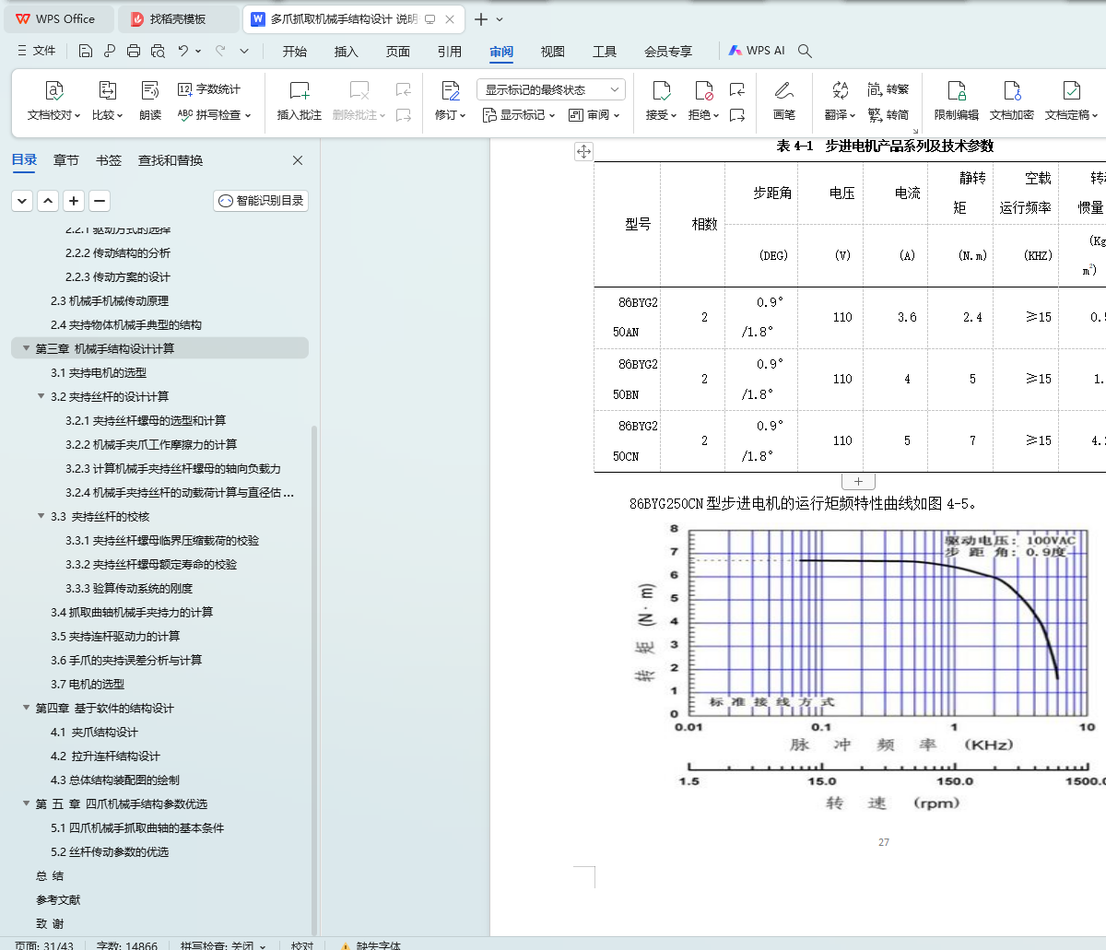Open the 审阅 pane dropdown in ribbon
This screenshot has height=950, width=1106.
(594, 115)
